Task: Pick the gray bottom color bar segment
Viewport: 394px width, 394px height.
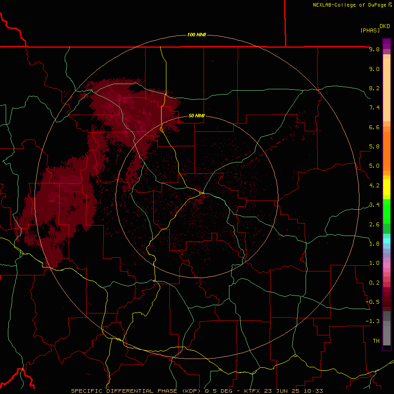Action: coord(387,335)
